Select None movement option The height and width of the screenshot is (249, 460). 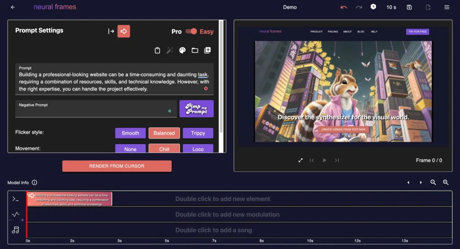coord(130,149)
